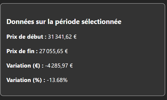Click the word début in the first row
167x100 pixels.
tap(35, 37)
